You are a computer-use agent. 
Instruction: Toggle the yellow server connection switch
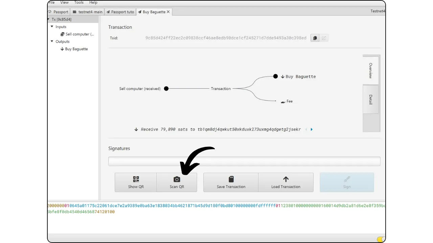coord(381,239)
